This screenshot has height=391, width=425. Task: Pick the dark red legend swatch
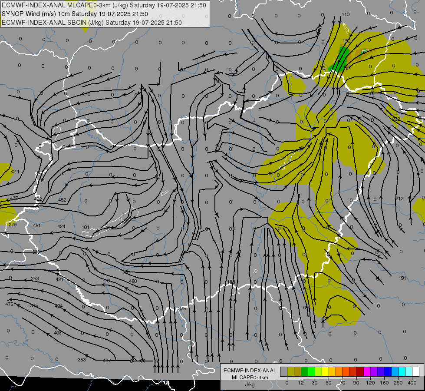click(360, 371)
